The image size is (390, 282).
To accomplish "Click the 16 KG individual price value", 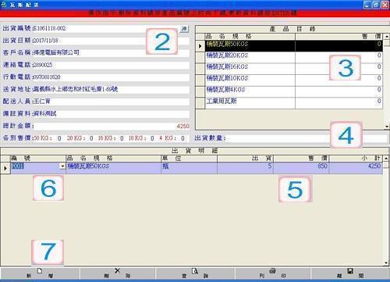I will [122, 138].
